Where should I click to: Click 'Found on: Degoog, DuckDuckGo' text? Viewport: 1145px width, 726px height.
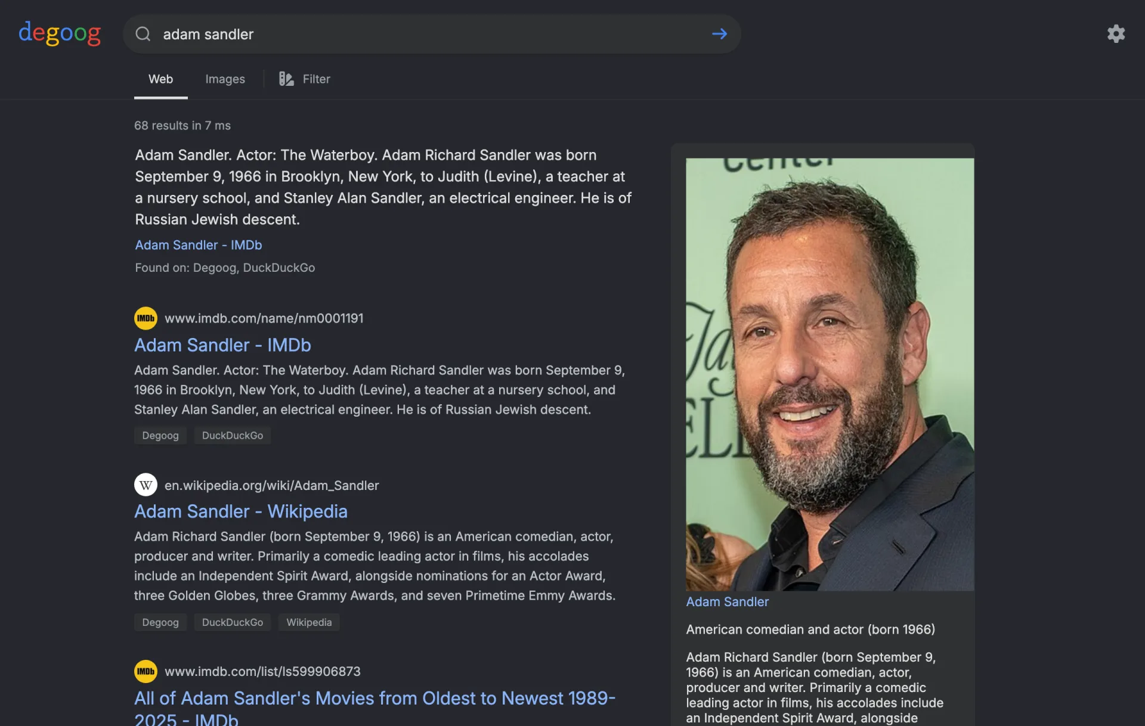[225, 268]
